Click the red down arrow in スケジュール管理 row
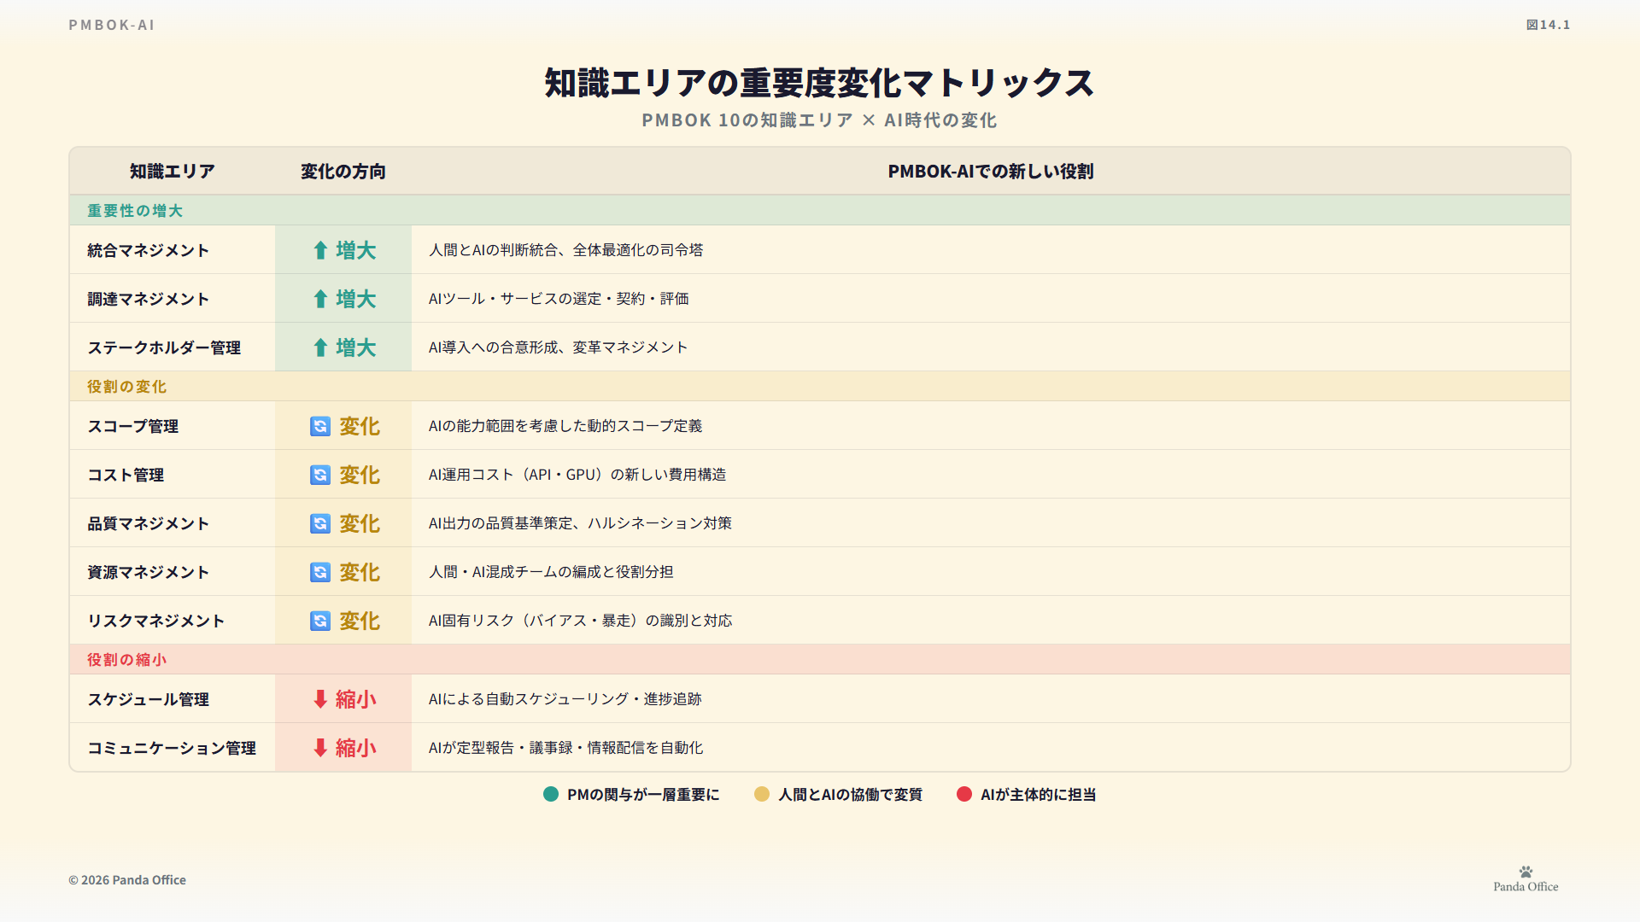The width and height of the screenshot is (1640, 922). (320, 699)
